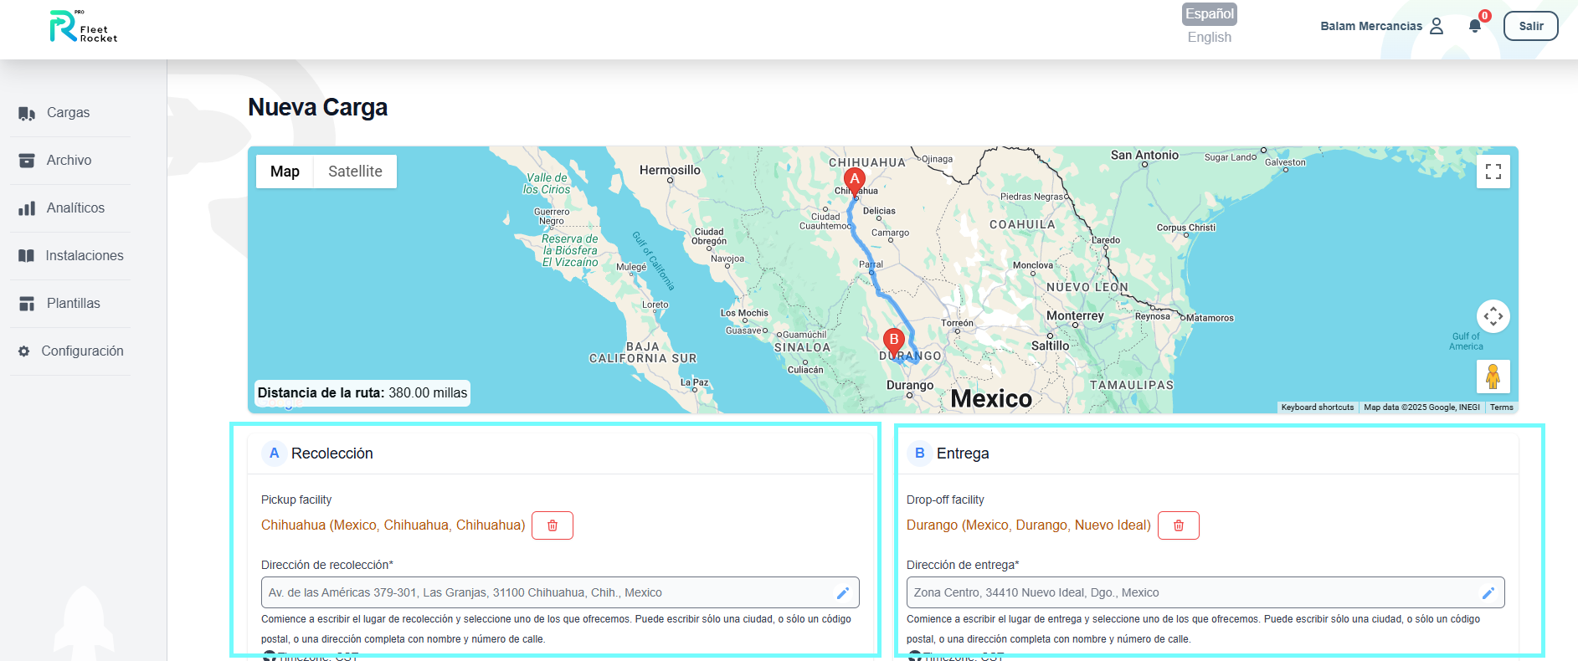Toggle fullscreen map view
This screenshot has width=1578, height=661.
coord(1493,172)
